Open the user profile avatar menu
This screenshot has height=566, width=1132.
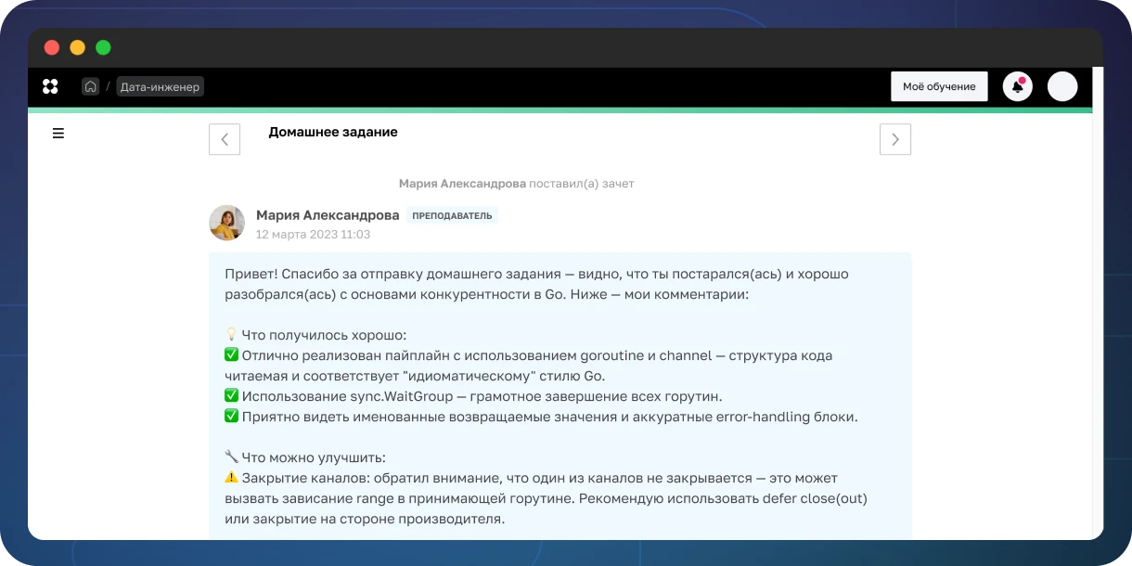coord(1061,86)
